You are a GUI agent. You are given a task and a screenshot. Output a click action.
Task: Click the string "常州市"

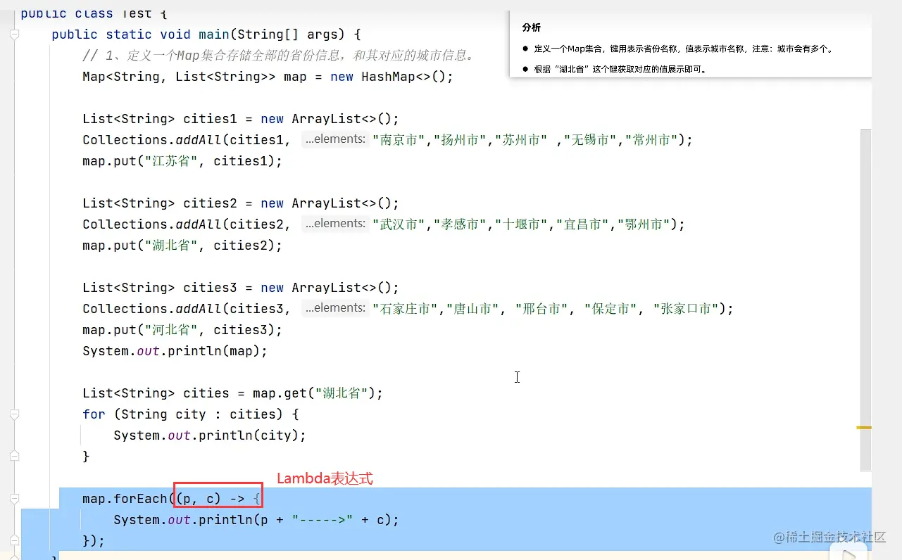(652, 139)
